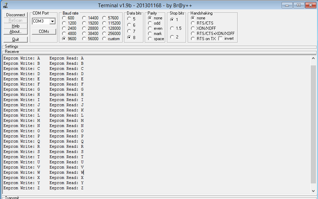Click the 'Eeprom Write: Z' line

22,188
